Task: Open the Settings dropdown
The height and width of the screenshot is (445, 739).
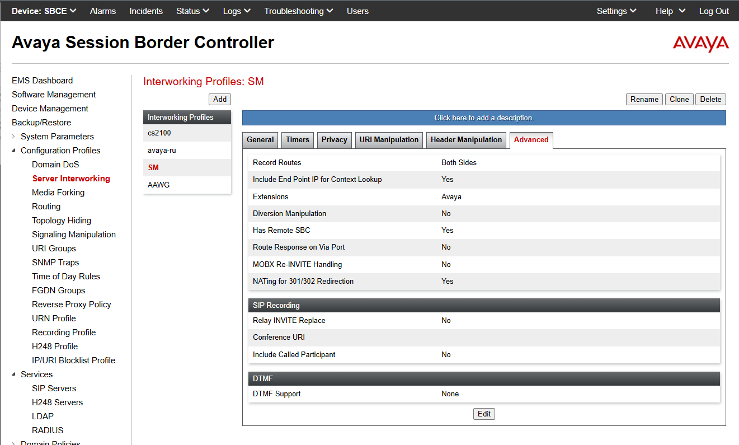Action: point(616,11)
